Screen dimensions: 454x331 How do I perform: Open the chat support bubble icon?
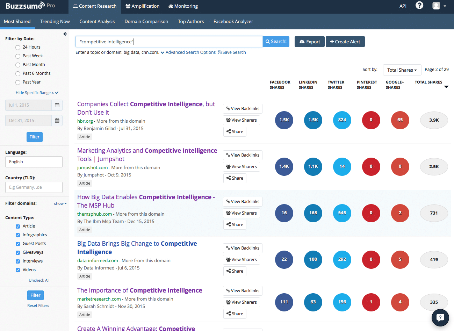click(440, 317)
